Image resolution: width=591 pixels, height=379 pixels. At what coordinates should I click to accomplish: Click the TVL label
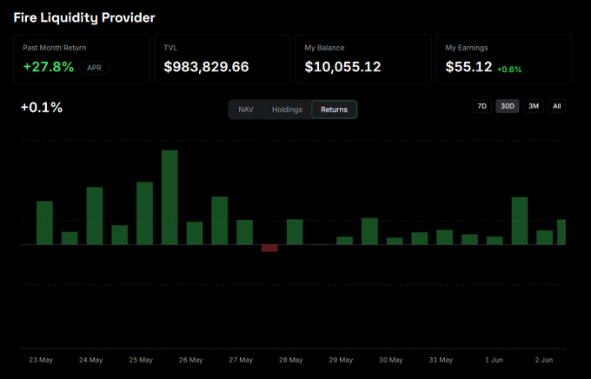click(170, 48)
